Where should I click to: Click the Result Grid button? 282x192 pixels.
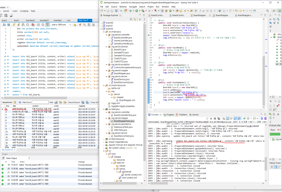point(7,102)
